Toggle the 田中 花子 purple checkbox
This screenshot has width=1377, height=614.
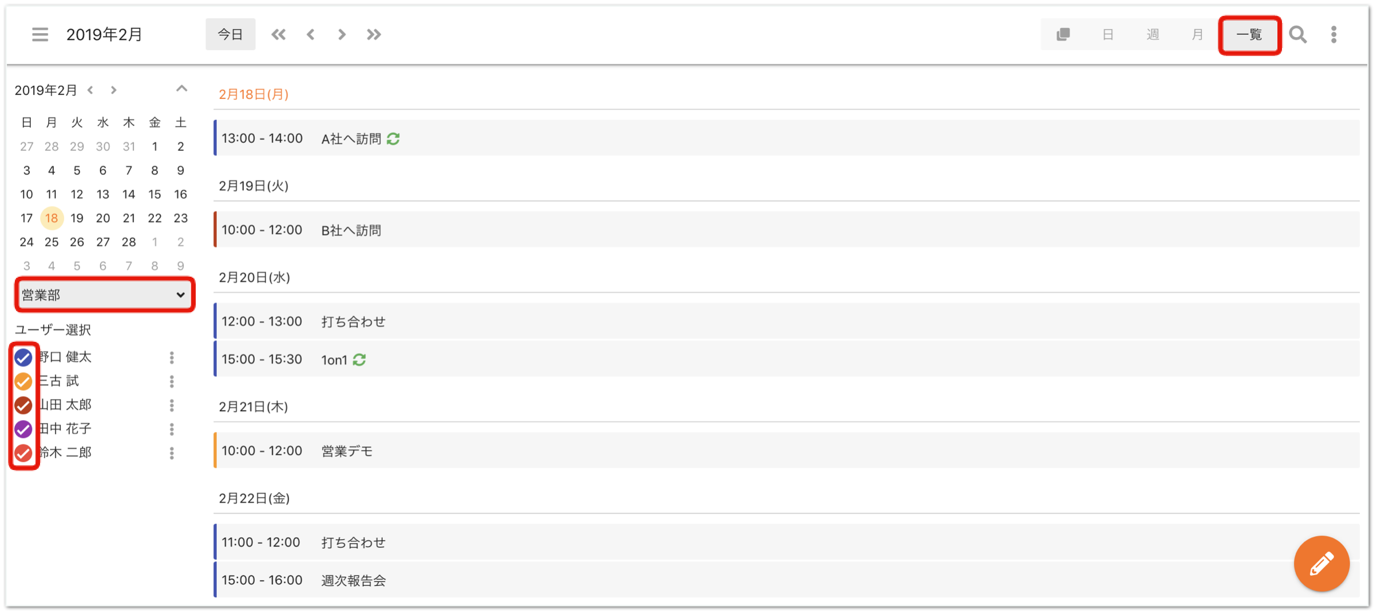(23, 429)
